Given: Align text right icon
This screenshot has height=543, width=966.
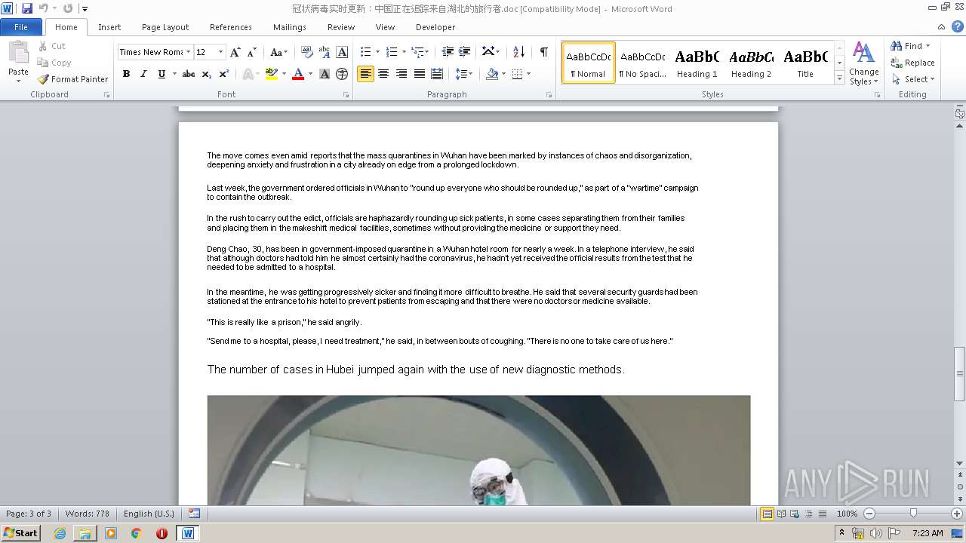Looking at the screenshot, I should click(x=401, y=74).
